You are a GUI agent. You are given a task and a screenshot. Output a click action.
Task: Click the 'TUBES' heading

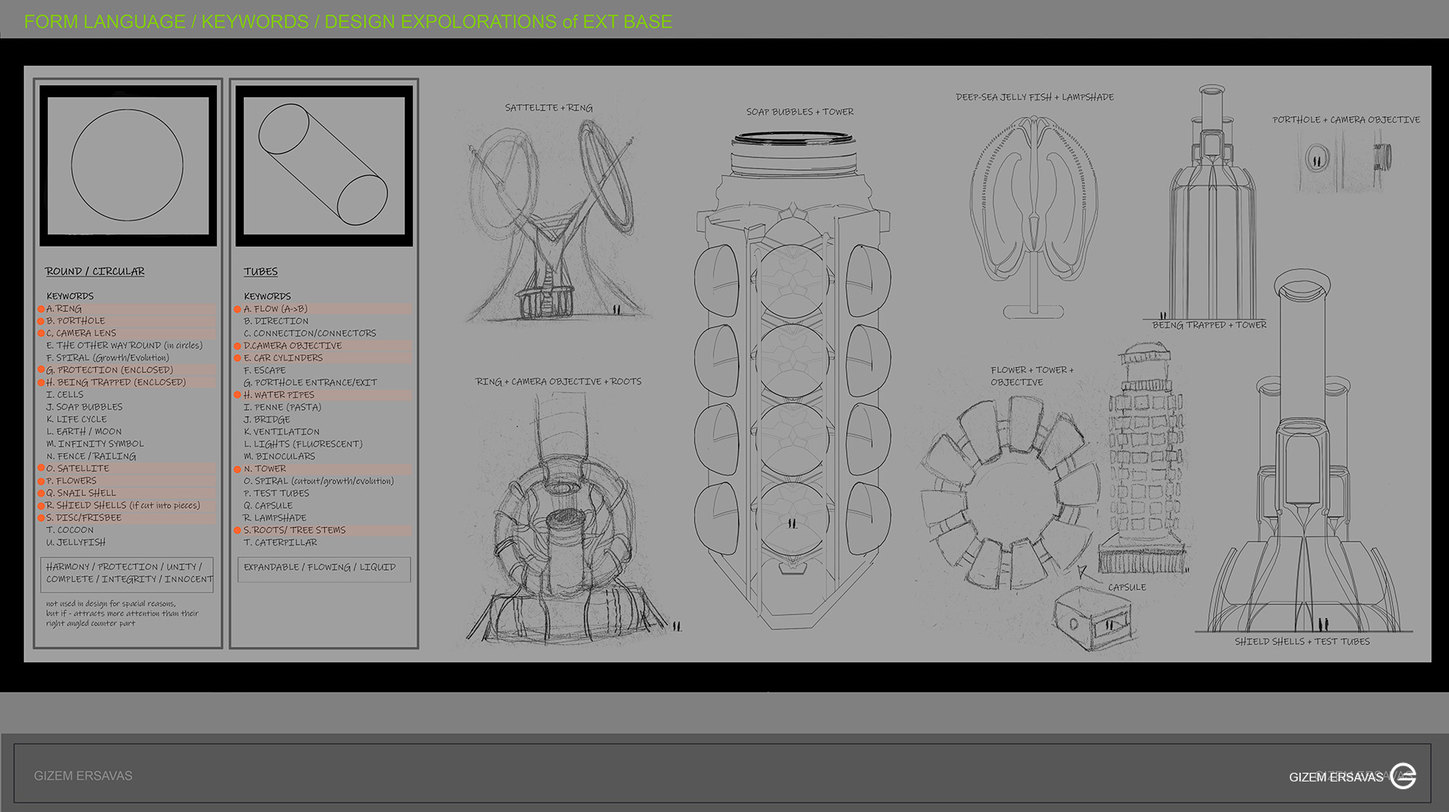pyautogui.click(x=260, y=271)
